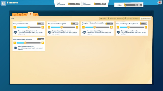Image resolution: width=163 pixels, height=91 pixels.
Task: Click the Prix section heading
Action: (x=12, y=18)
